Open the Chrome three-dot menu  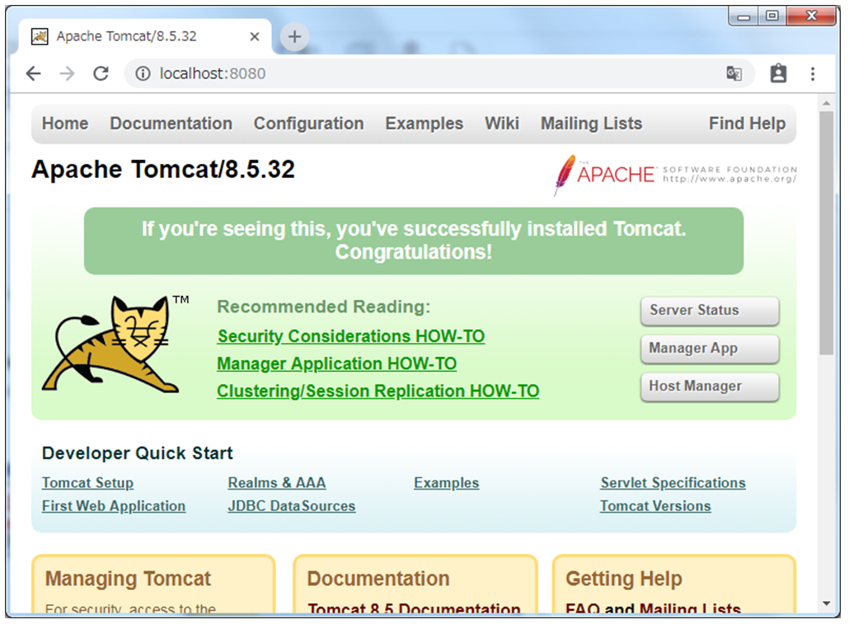tap(812, 73)
